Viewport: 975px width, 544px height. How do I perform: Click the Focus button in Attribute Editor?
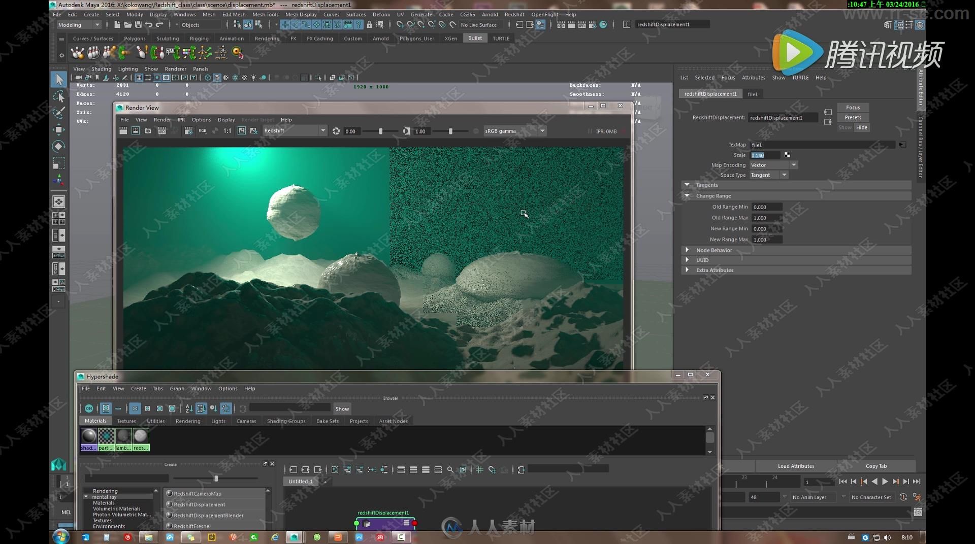click(x=853, y=108)
